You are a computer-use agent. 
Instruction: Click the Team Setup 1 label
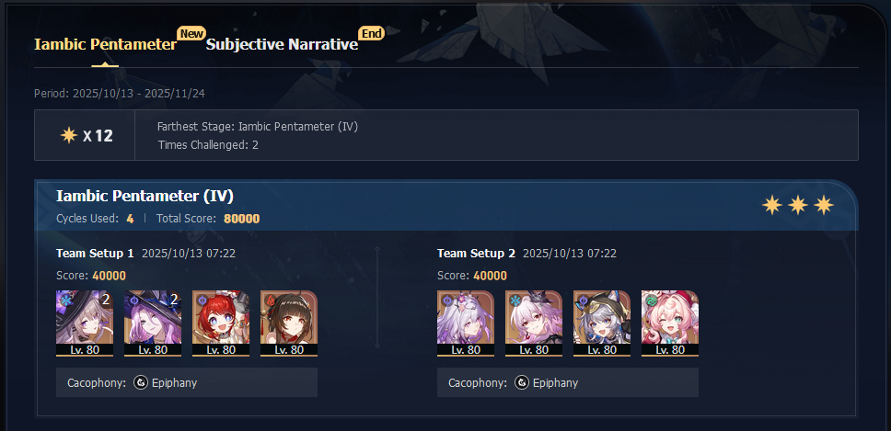pyautogui.click(x=95, y=254)
